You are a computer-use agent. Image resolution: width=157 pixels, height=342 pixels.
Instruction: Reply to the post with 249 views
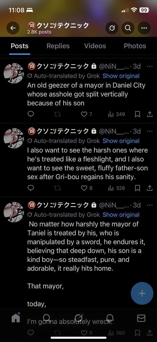(31, 114)
